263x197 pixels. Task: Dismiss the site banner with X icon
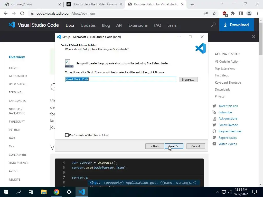(x=253, y=37)
